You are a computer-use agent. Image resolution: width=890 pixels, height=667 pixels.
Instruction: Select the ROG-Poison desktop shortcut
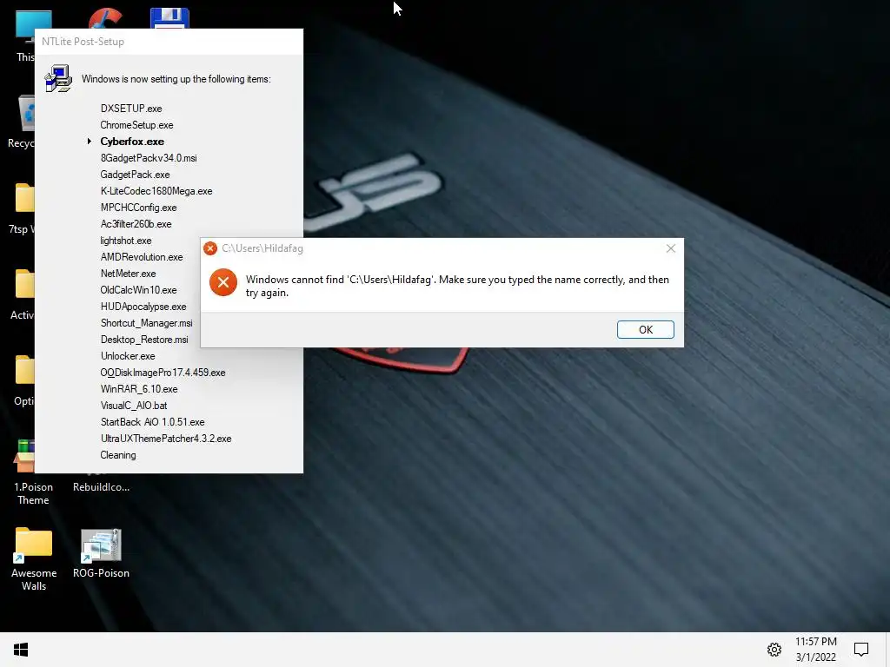click(101, 553)
